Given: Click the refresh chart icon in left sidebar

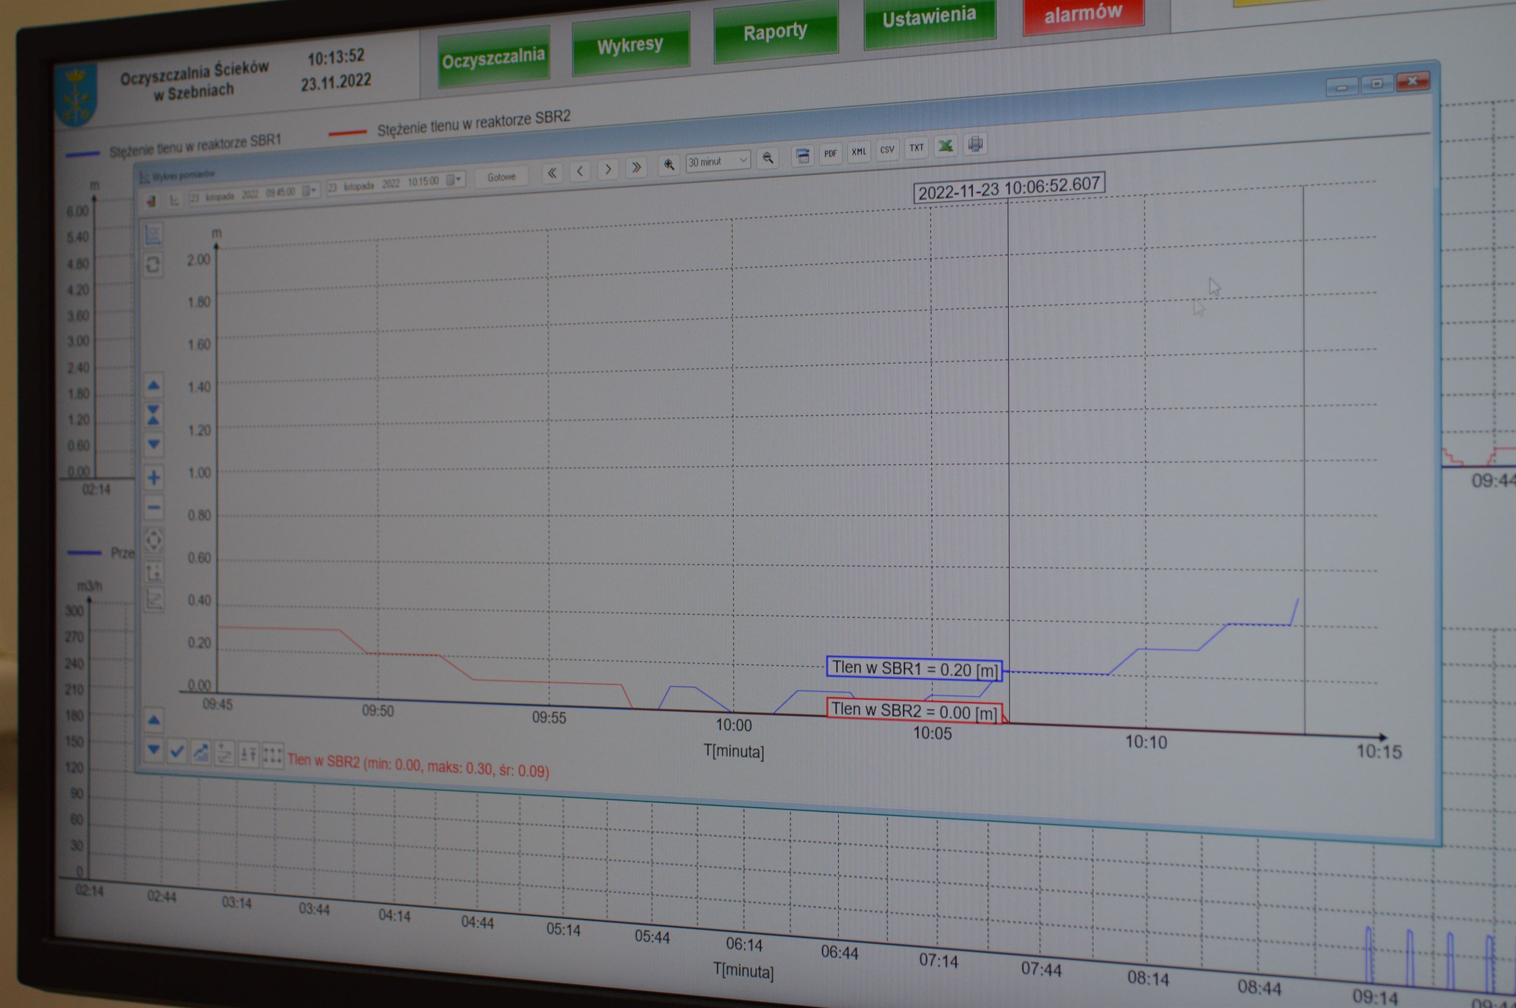Looking at the screenshot, I should (153, 264).
